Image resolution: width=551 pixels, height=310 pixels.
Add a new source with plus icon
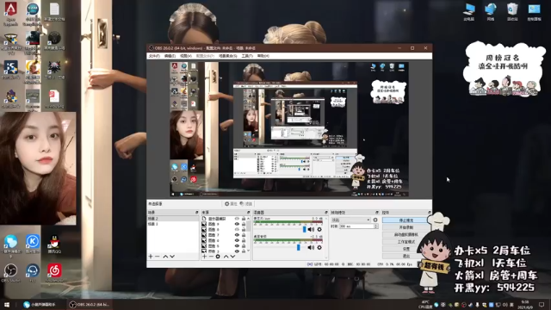pos(204,257)
